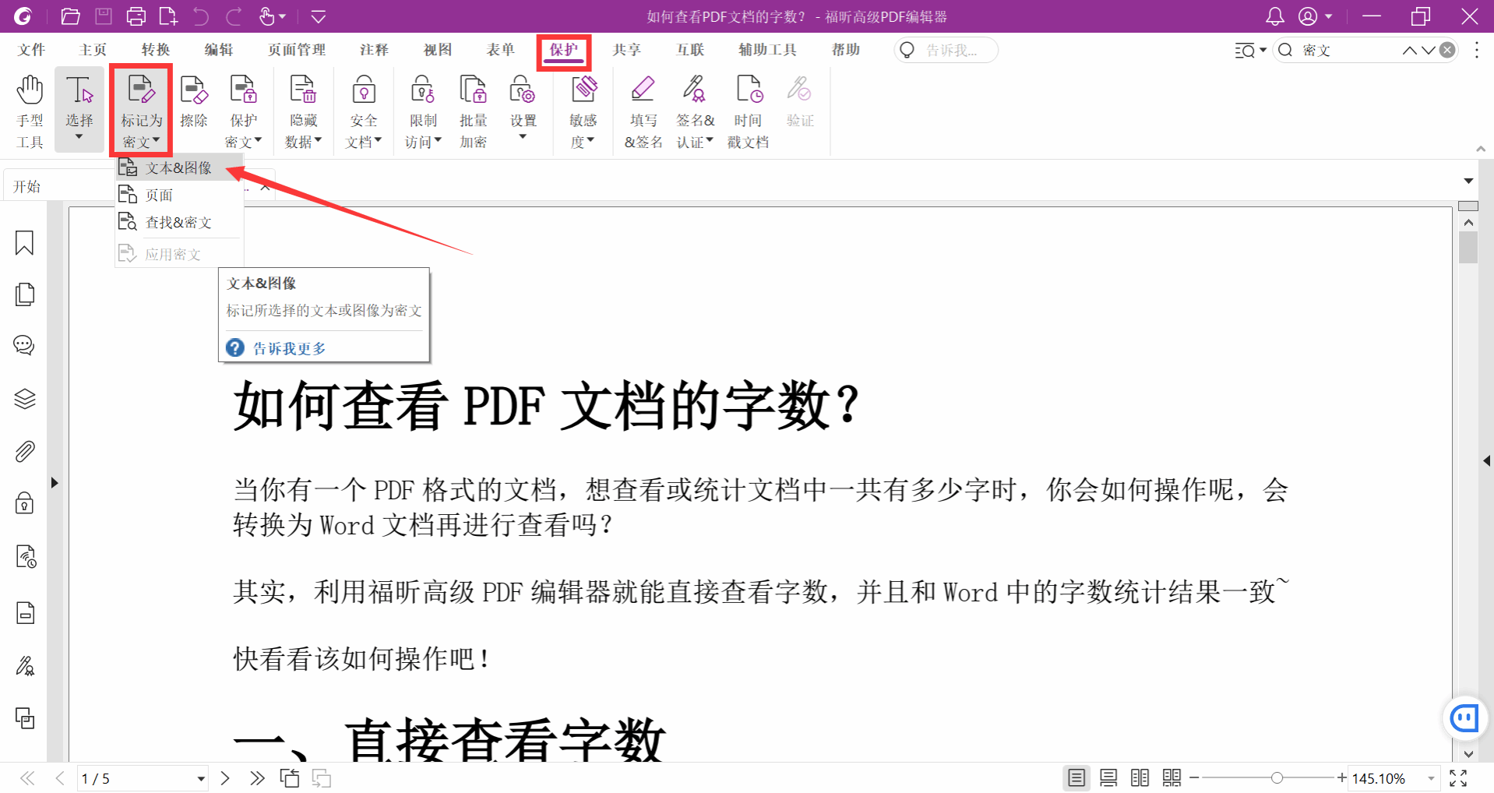
Task: Open the attachments paperclip panel
Action: [x=25, y=452]
